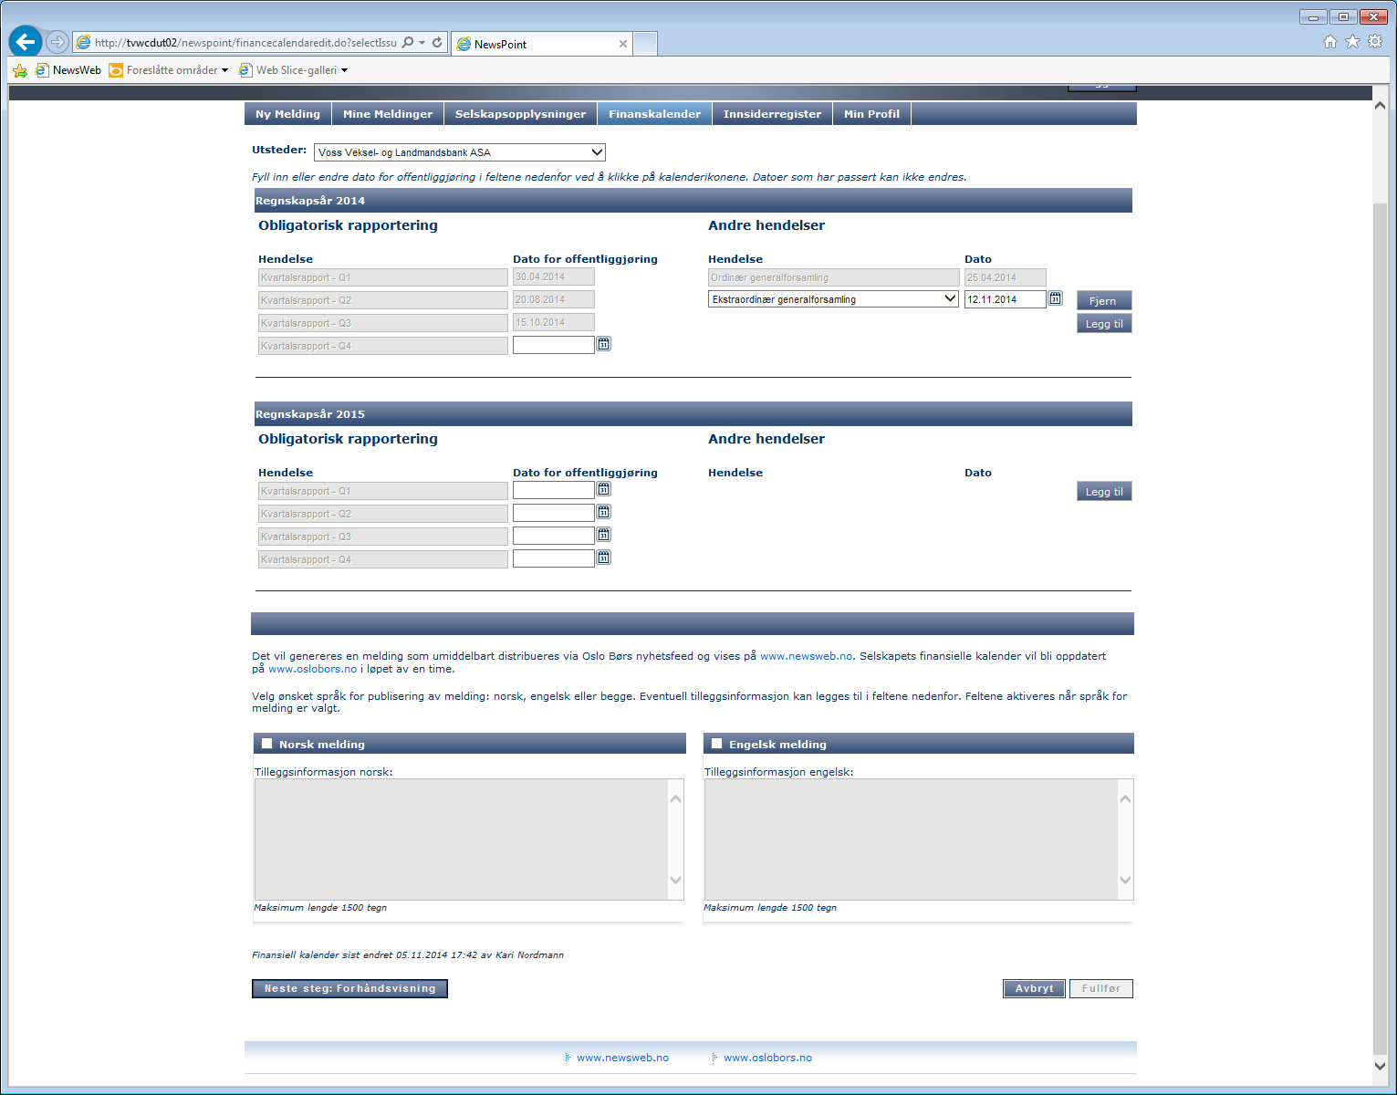1397x1095 pixels.
Task: Switch to Mine Meldinger tab
Action: pyautogui.click(x=388, y=114)
